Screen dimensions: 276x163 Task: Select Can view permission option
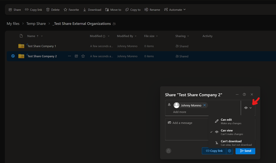[x=232, y=132]
